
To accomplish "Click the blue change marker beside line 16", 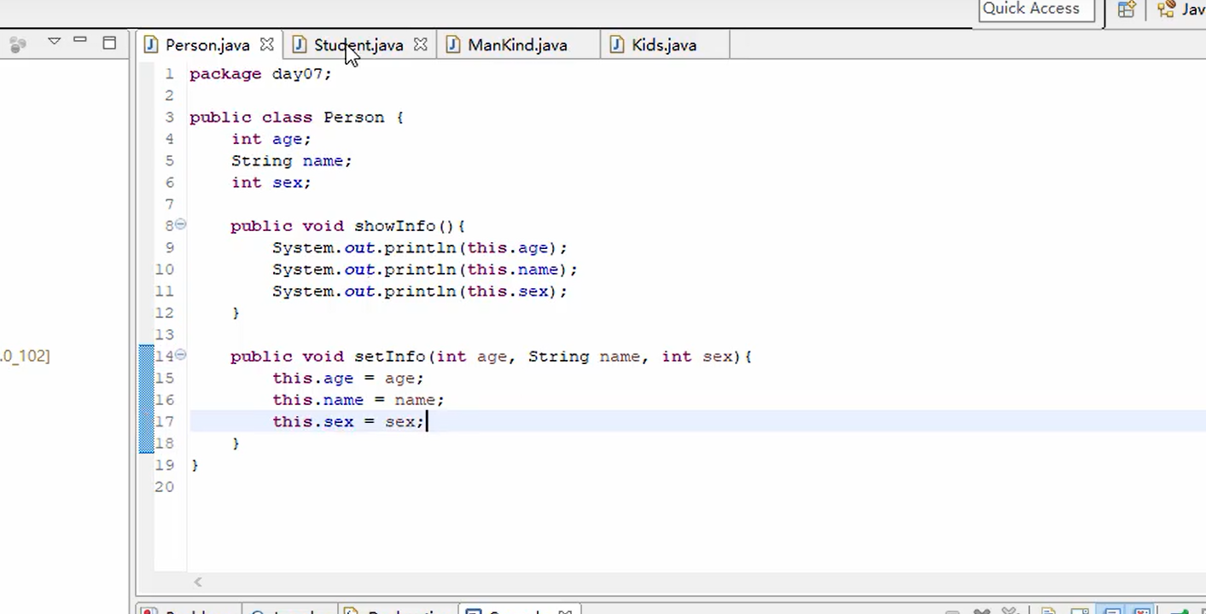I will pos(146,400).
